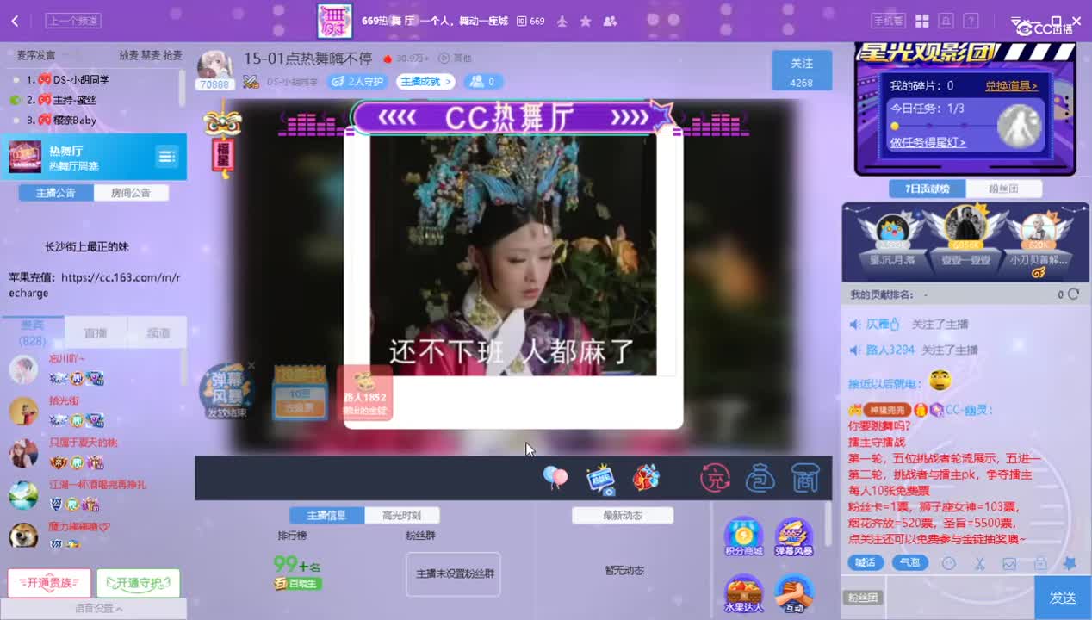The width and height of the screenshot is (1092, 620).
Task: Open the 积分商城 activity icon
Action: pos(743,537)
